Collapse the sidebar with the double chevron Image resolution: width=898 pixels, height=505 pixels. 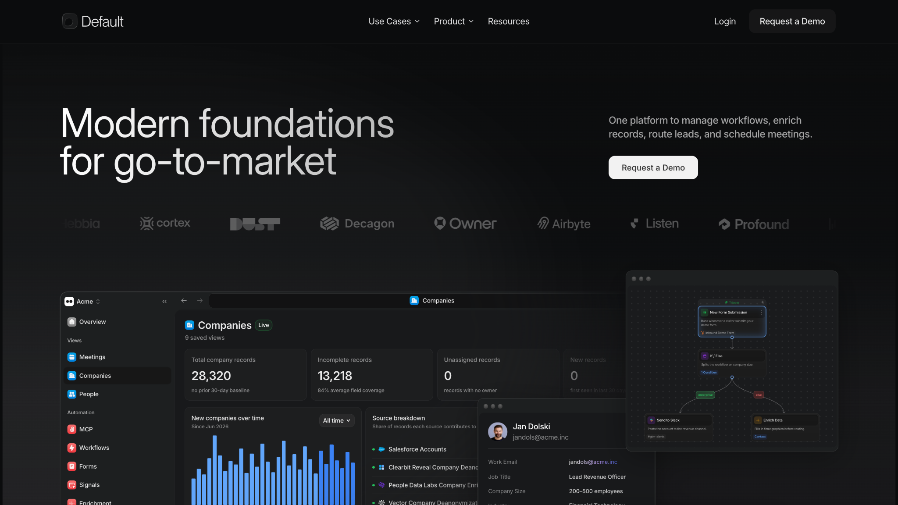click(164, 302)
